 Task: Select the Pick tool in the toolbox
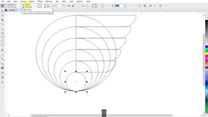[x=2, y=11]
